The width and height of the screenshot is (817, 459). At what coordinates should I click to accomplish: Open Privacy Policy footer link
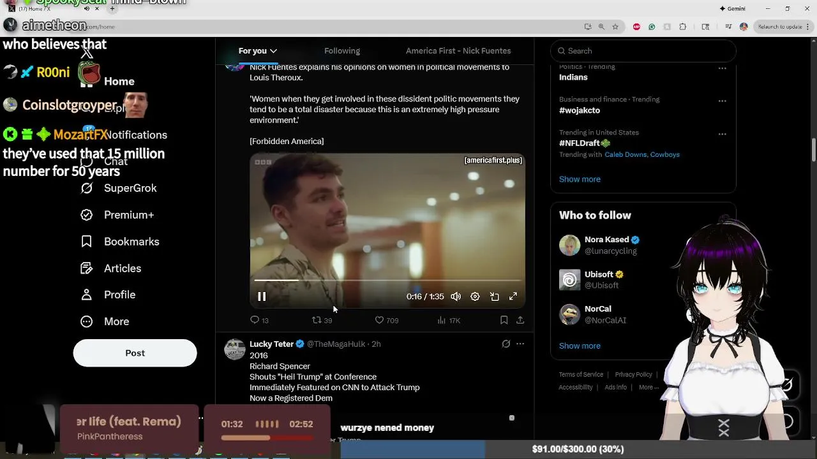tap(633, 375)
